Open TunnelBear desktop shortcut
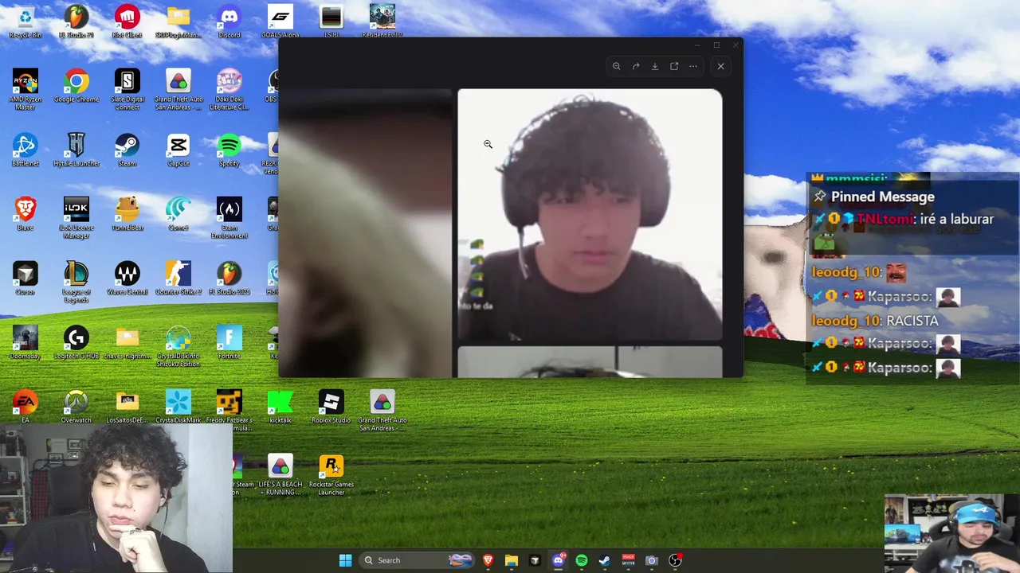Image resolution: width=1020 pixels, height=573 pixels. click(127, 214)
